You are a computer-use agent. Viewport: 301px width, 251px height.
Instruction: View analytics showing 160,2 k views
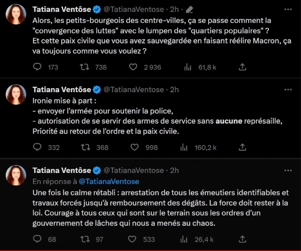tap(187, 147)
